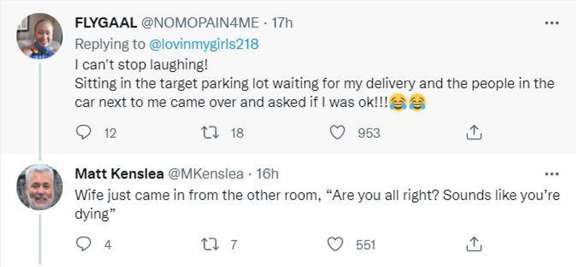
Task: Share Matt Kenslea's tweet
Action: [473, 244]
